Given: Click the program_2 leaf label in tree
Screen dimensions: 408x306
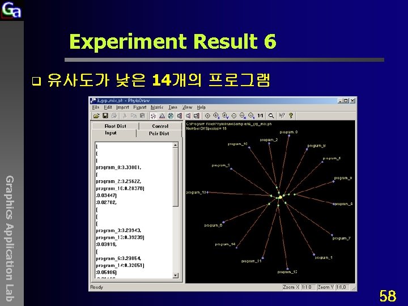Looking at the screenshot, I should coord(269,140).
